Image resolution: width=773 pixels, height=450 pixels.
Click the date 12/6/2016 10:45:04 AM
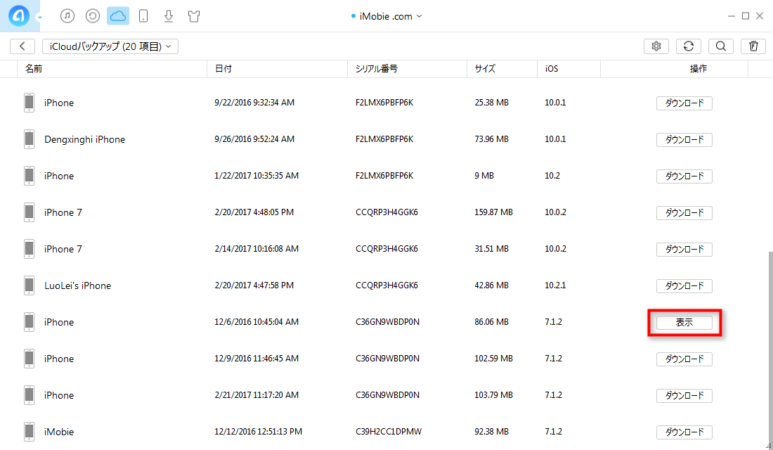[256, 322]
